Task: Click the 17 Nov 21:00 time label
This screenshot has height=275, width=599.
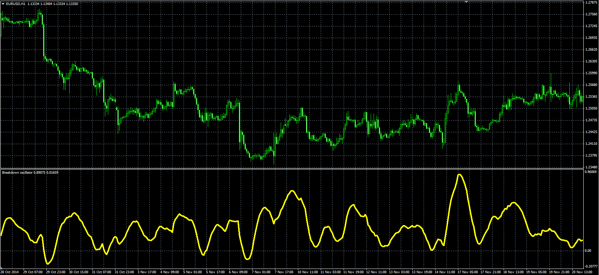Action: pos(491,272)
